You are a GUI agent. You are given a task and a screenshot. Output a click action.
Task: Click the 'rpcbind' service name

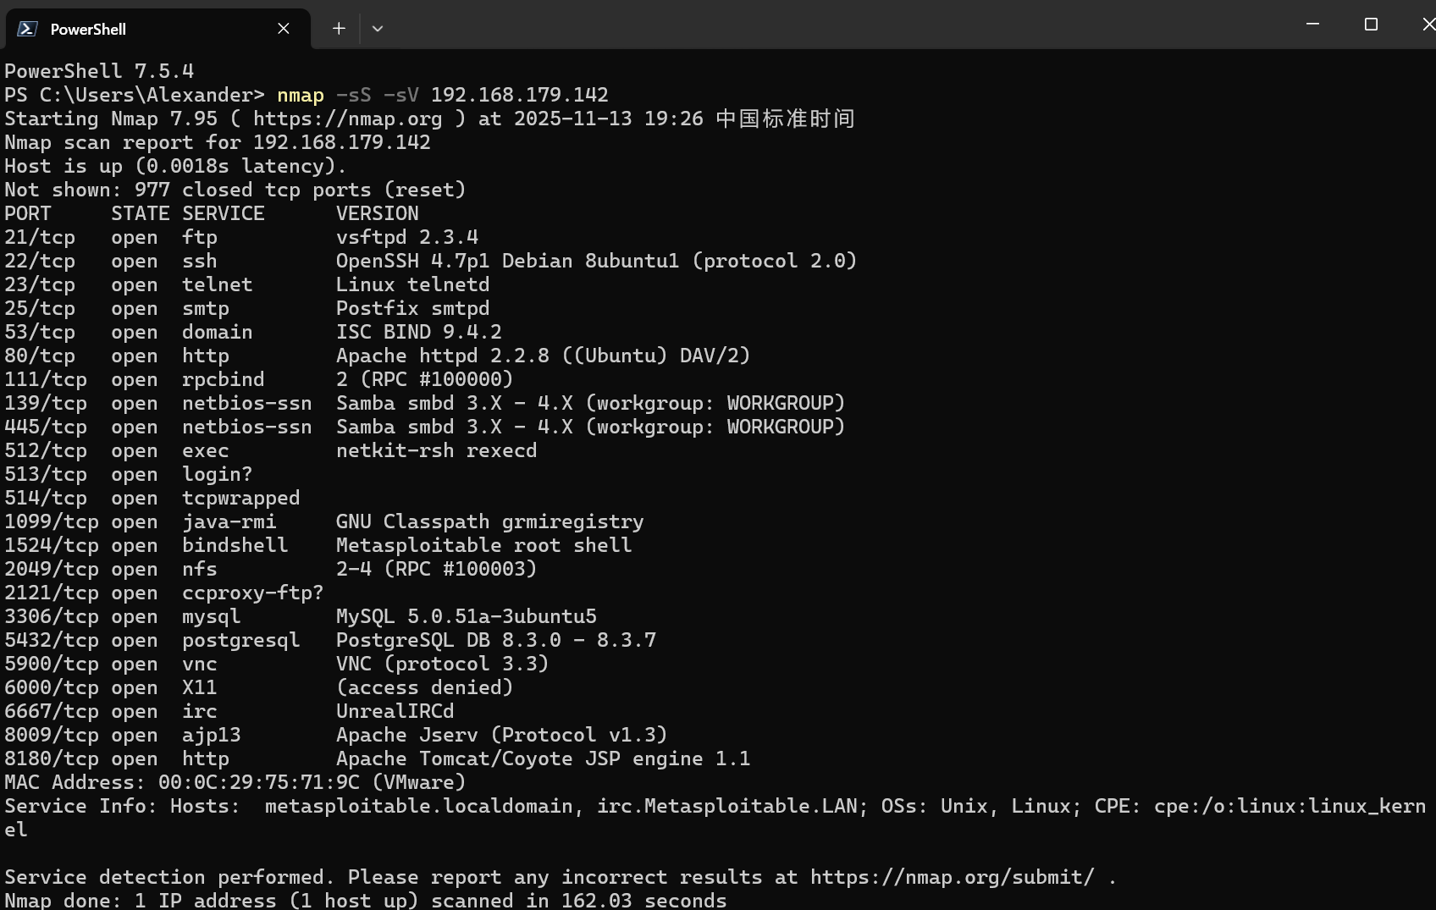pyautogui.click(x=224, y=379)
